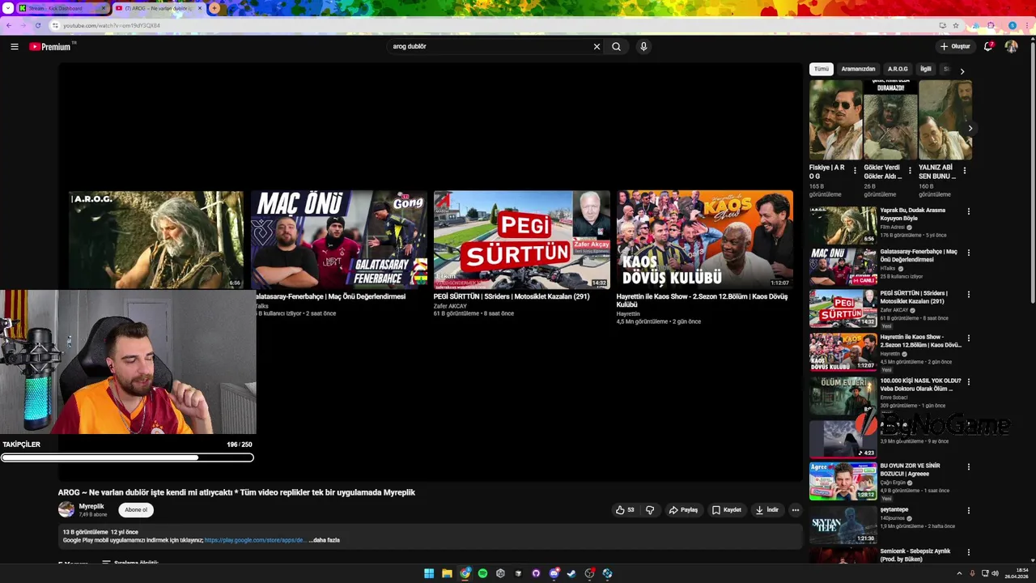Close the Kick Dashboard tab
Image resolution: width=1036 pixels, height=583 pixels.
[x=103, y=8]
